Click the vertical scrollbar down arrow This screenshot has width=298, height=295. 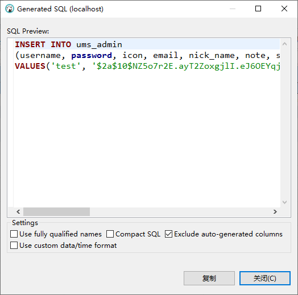click(x=284, y=202)
